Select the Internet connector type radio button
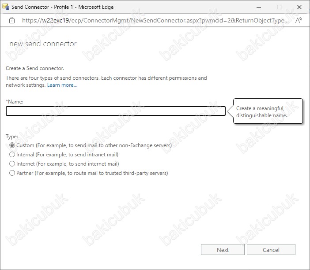The height and width of the screenshot is (270, 310). tap(12, 164)
